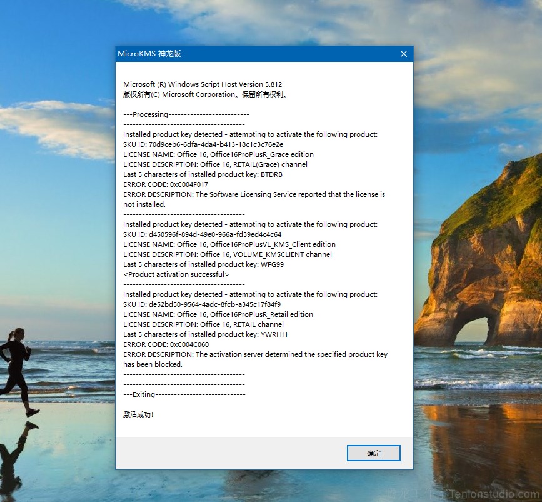Click the VOLUME_KMSCLIENT channel description line
The width and height of the screenshot is (542, 502).
pos(228,254)
